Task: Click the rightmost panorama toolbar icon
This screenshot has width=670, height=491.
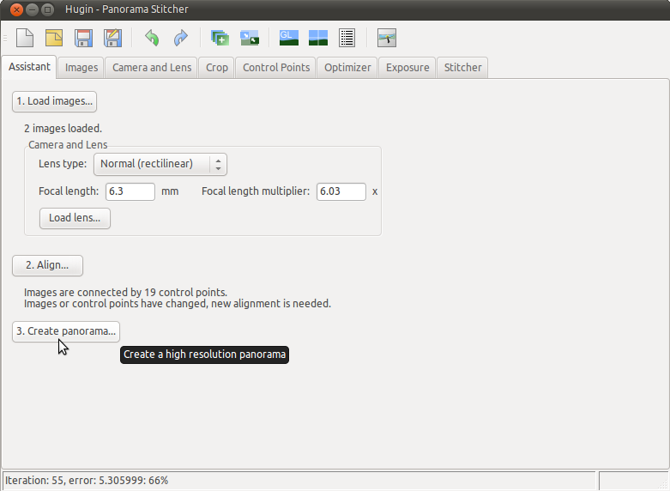Action: click(x=387, y=38)
